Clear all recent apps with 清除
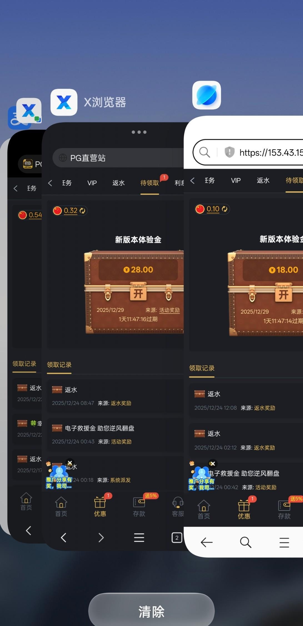The image size is (303, 626). click(151, 611)
